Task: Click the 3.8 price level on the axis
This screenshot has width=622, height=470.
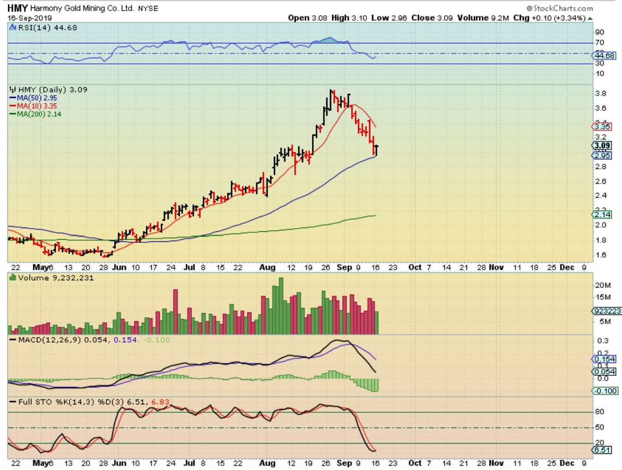Action: 601,93
